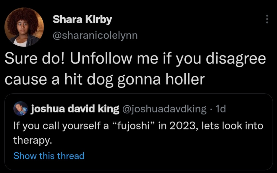This screenshot has width=277, height=173.
Task: Open joshua david king's name in quote
Action: coord(75,109)
